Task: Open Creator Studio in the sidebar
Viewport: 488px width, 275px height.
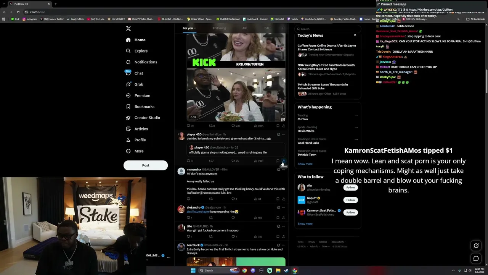Action: click(x=143, y=118)
